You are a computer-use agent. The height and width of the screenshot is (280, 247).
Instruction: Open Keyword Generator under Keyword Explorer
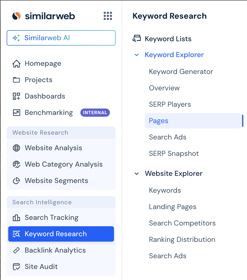tap(181, 72)
